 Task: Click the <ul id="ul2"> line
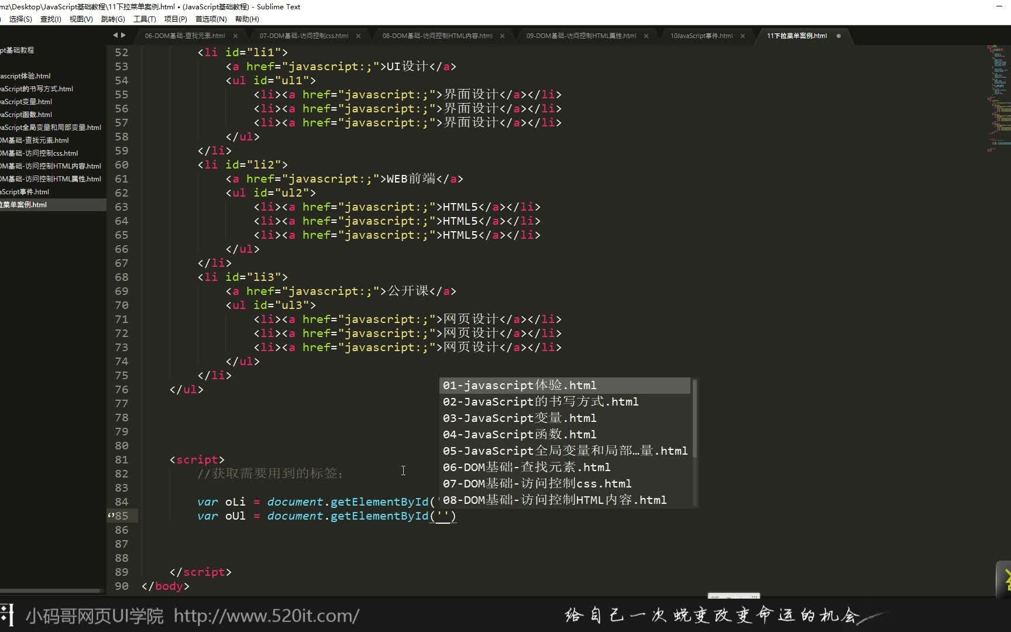270,193
